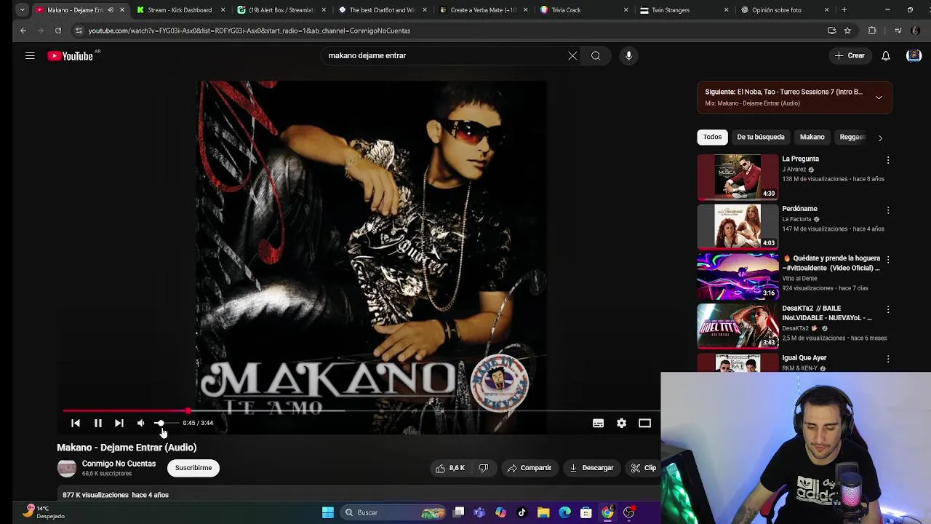Skip to the next video
This screenshot has height=524, width=931.
119,423
